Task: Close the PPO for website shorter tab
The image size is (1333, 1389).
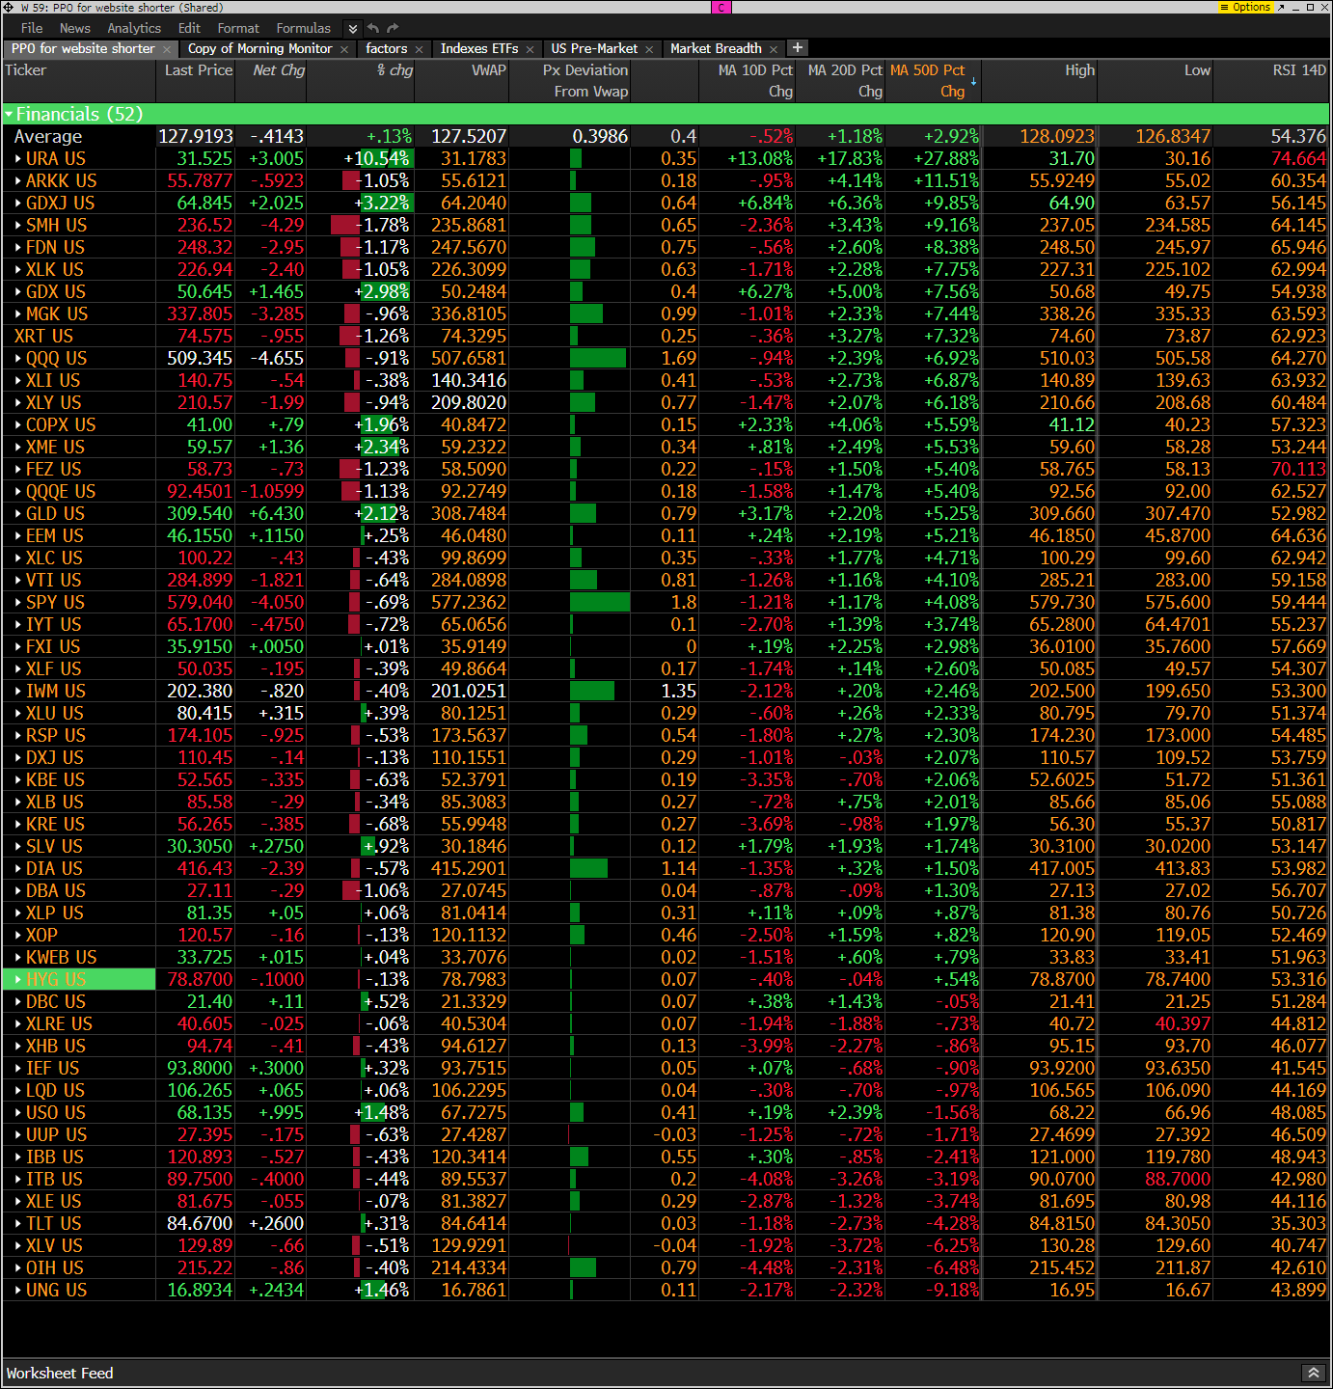Action: 167,49
